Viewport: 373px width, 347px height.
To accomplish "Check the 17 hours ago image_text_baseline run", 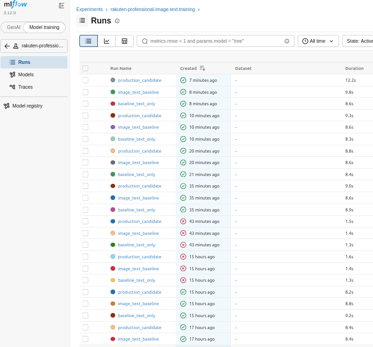I will click(85, 339).
